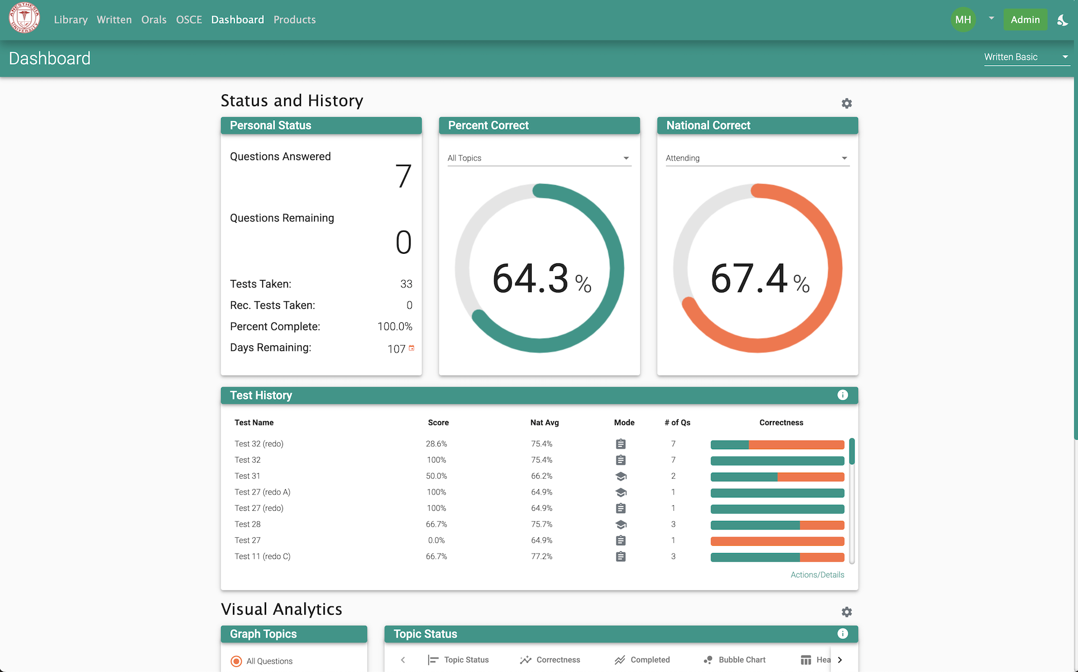This screenshot has width=1078, height=672.
Task: Select the All Questions radio button
Action: click(236, 661)
